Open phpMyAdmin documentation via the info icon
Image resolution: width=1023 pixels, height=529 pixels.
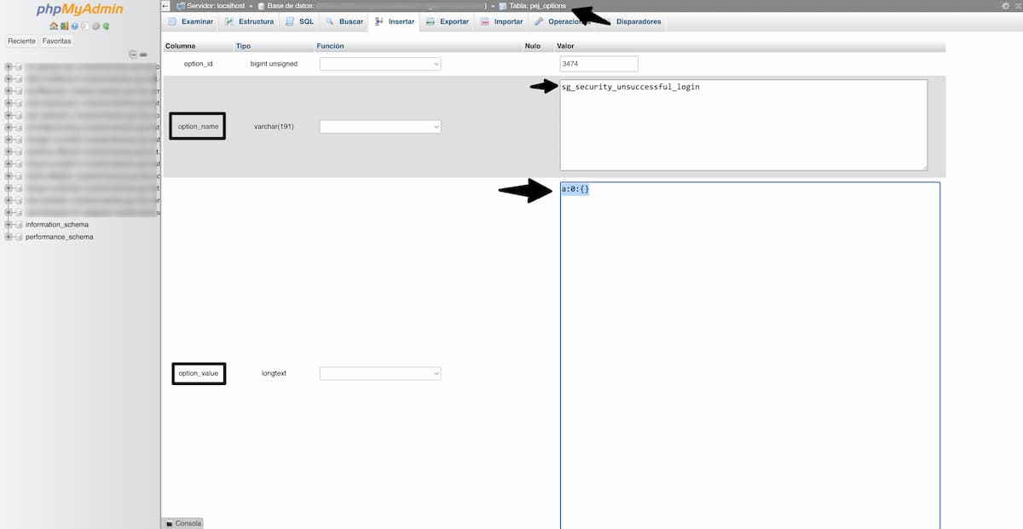pos(75,26)
